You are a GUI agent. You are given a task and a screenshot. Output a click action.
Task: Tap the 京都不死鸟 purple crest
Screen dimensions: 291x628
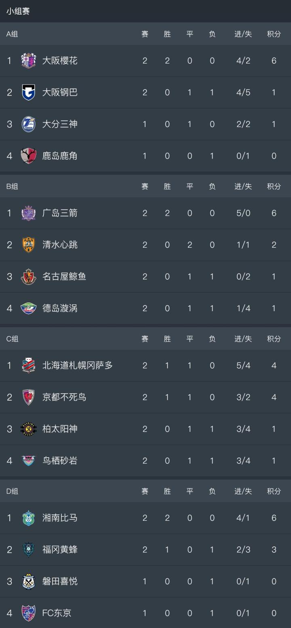[x=29, y=397]
